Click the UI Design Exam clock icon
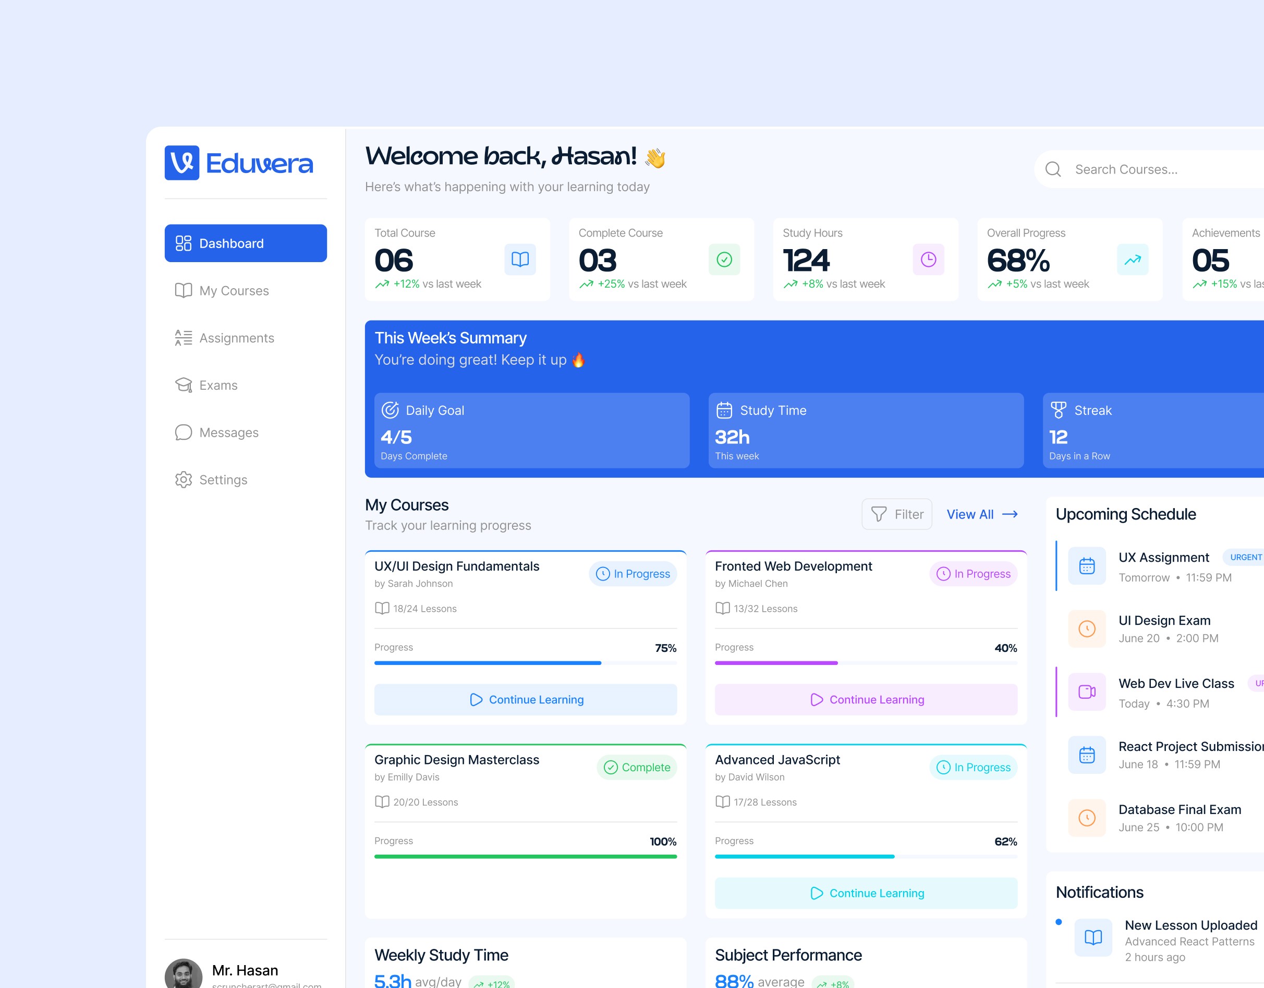Screen dimensions: 1264x988 click(1086, 629)
